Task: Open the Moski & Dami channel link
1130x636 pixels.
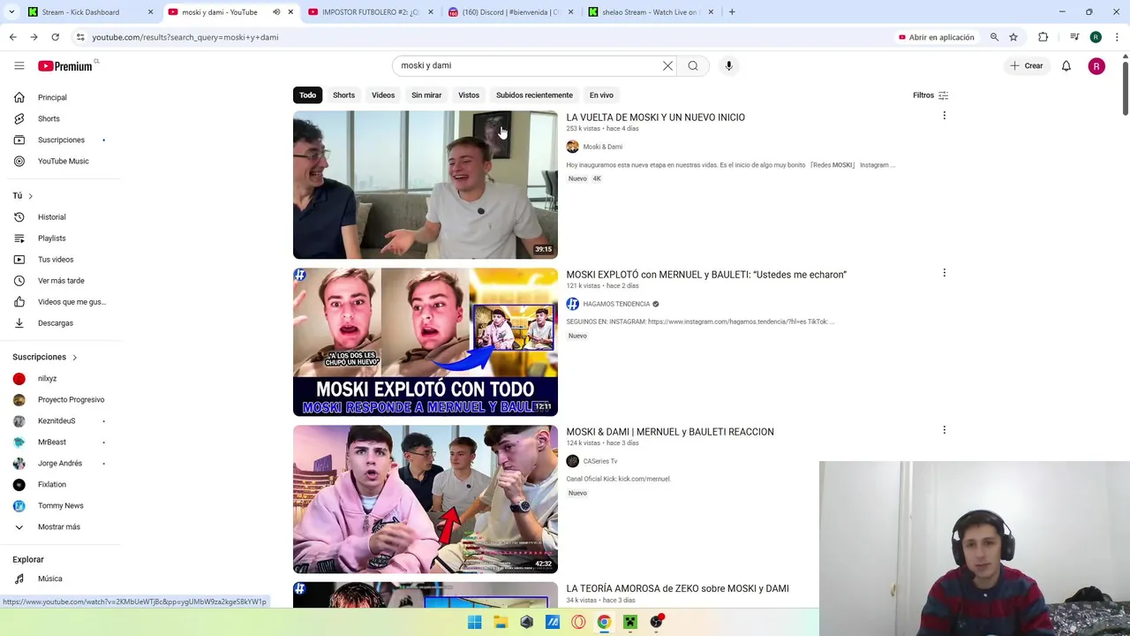Action: [602, 147]
